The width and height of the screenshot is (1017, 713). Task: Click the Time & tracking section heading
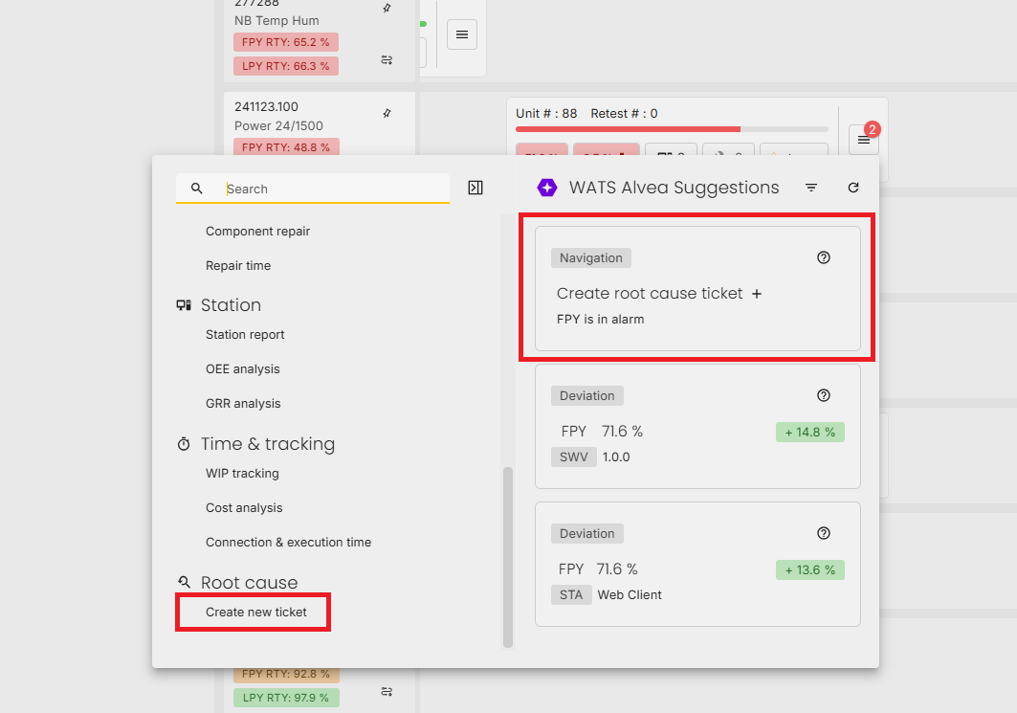click(267, 444)
